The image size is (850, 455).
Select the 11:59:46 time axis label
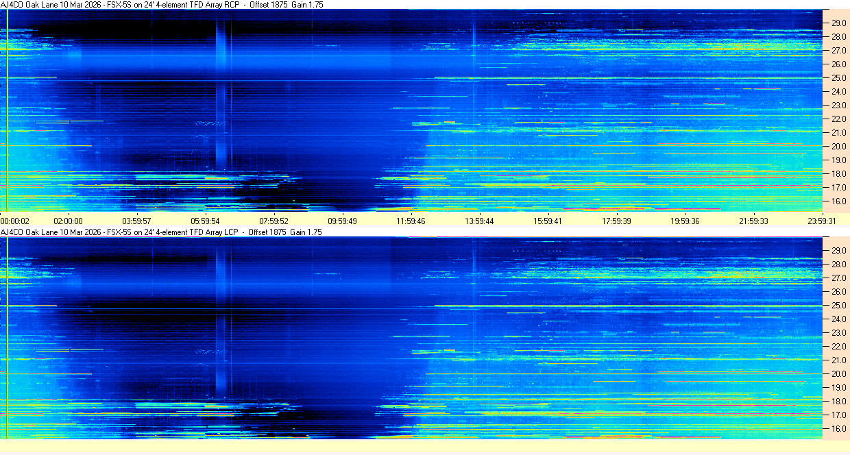411,221
